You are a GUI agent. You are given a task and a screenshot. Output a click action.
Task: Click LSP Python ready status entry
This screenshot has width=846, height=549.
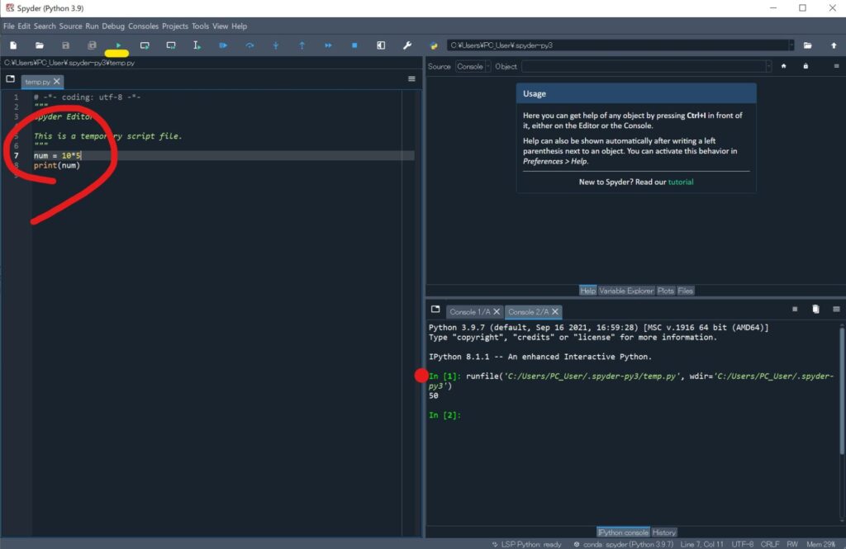tap(526, 544)
